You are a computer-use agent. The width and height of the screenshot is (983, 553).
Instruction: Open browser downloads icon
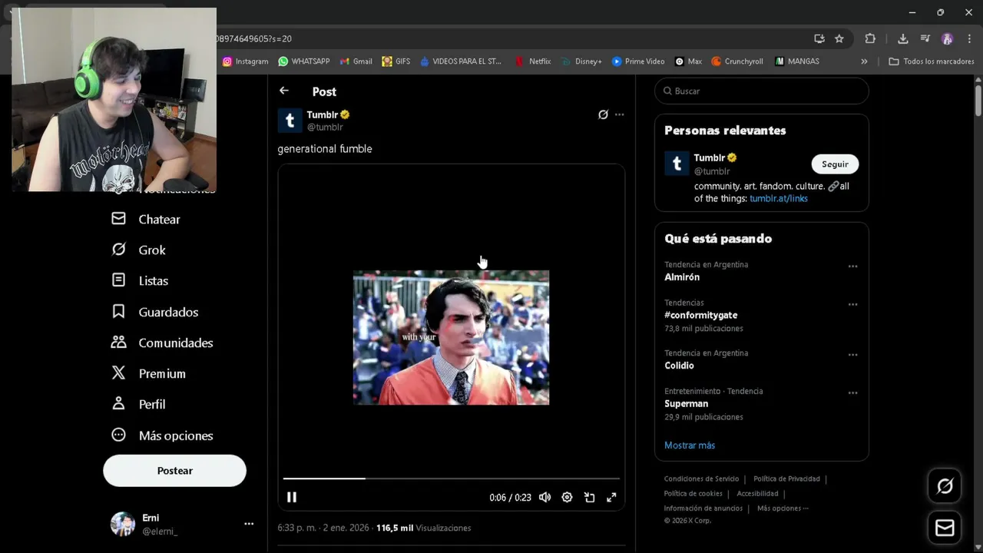(x=903, y=38)
